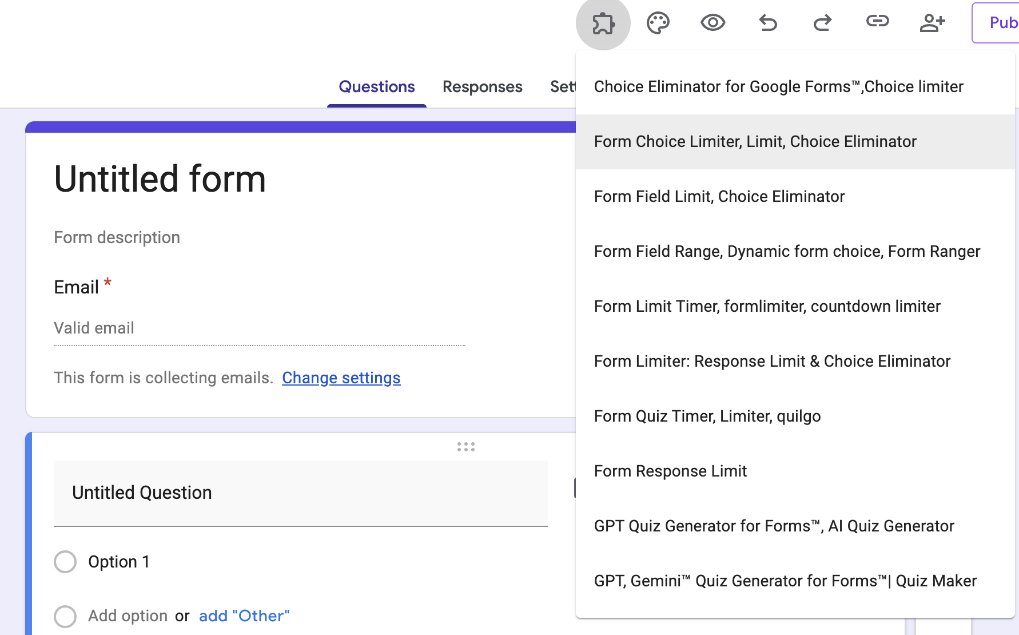
Task: Launch Form Limit Timer, formlimiter add-on
Action: [x=795, y=307]
